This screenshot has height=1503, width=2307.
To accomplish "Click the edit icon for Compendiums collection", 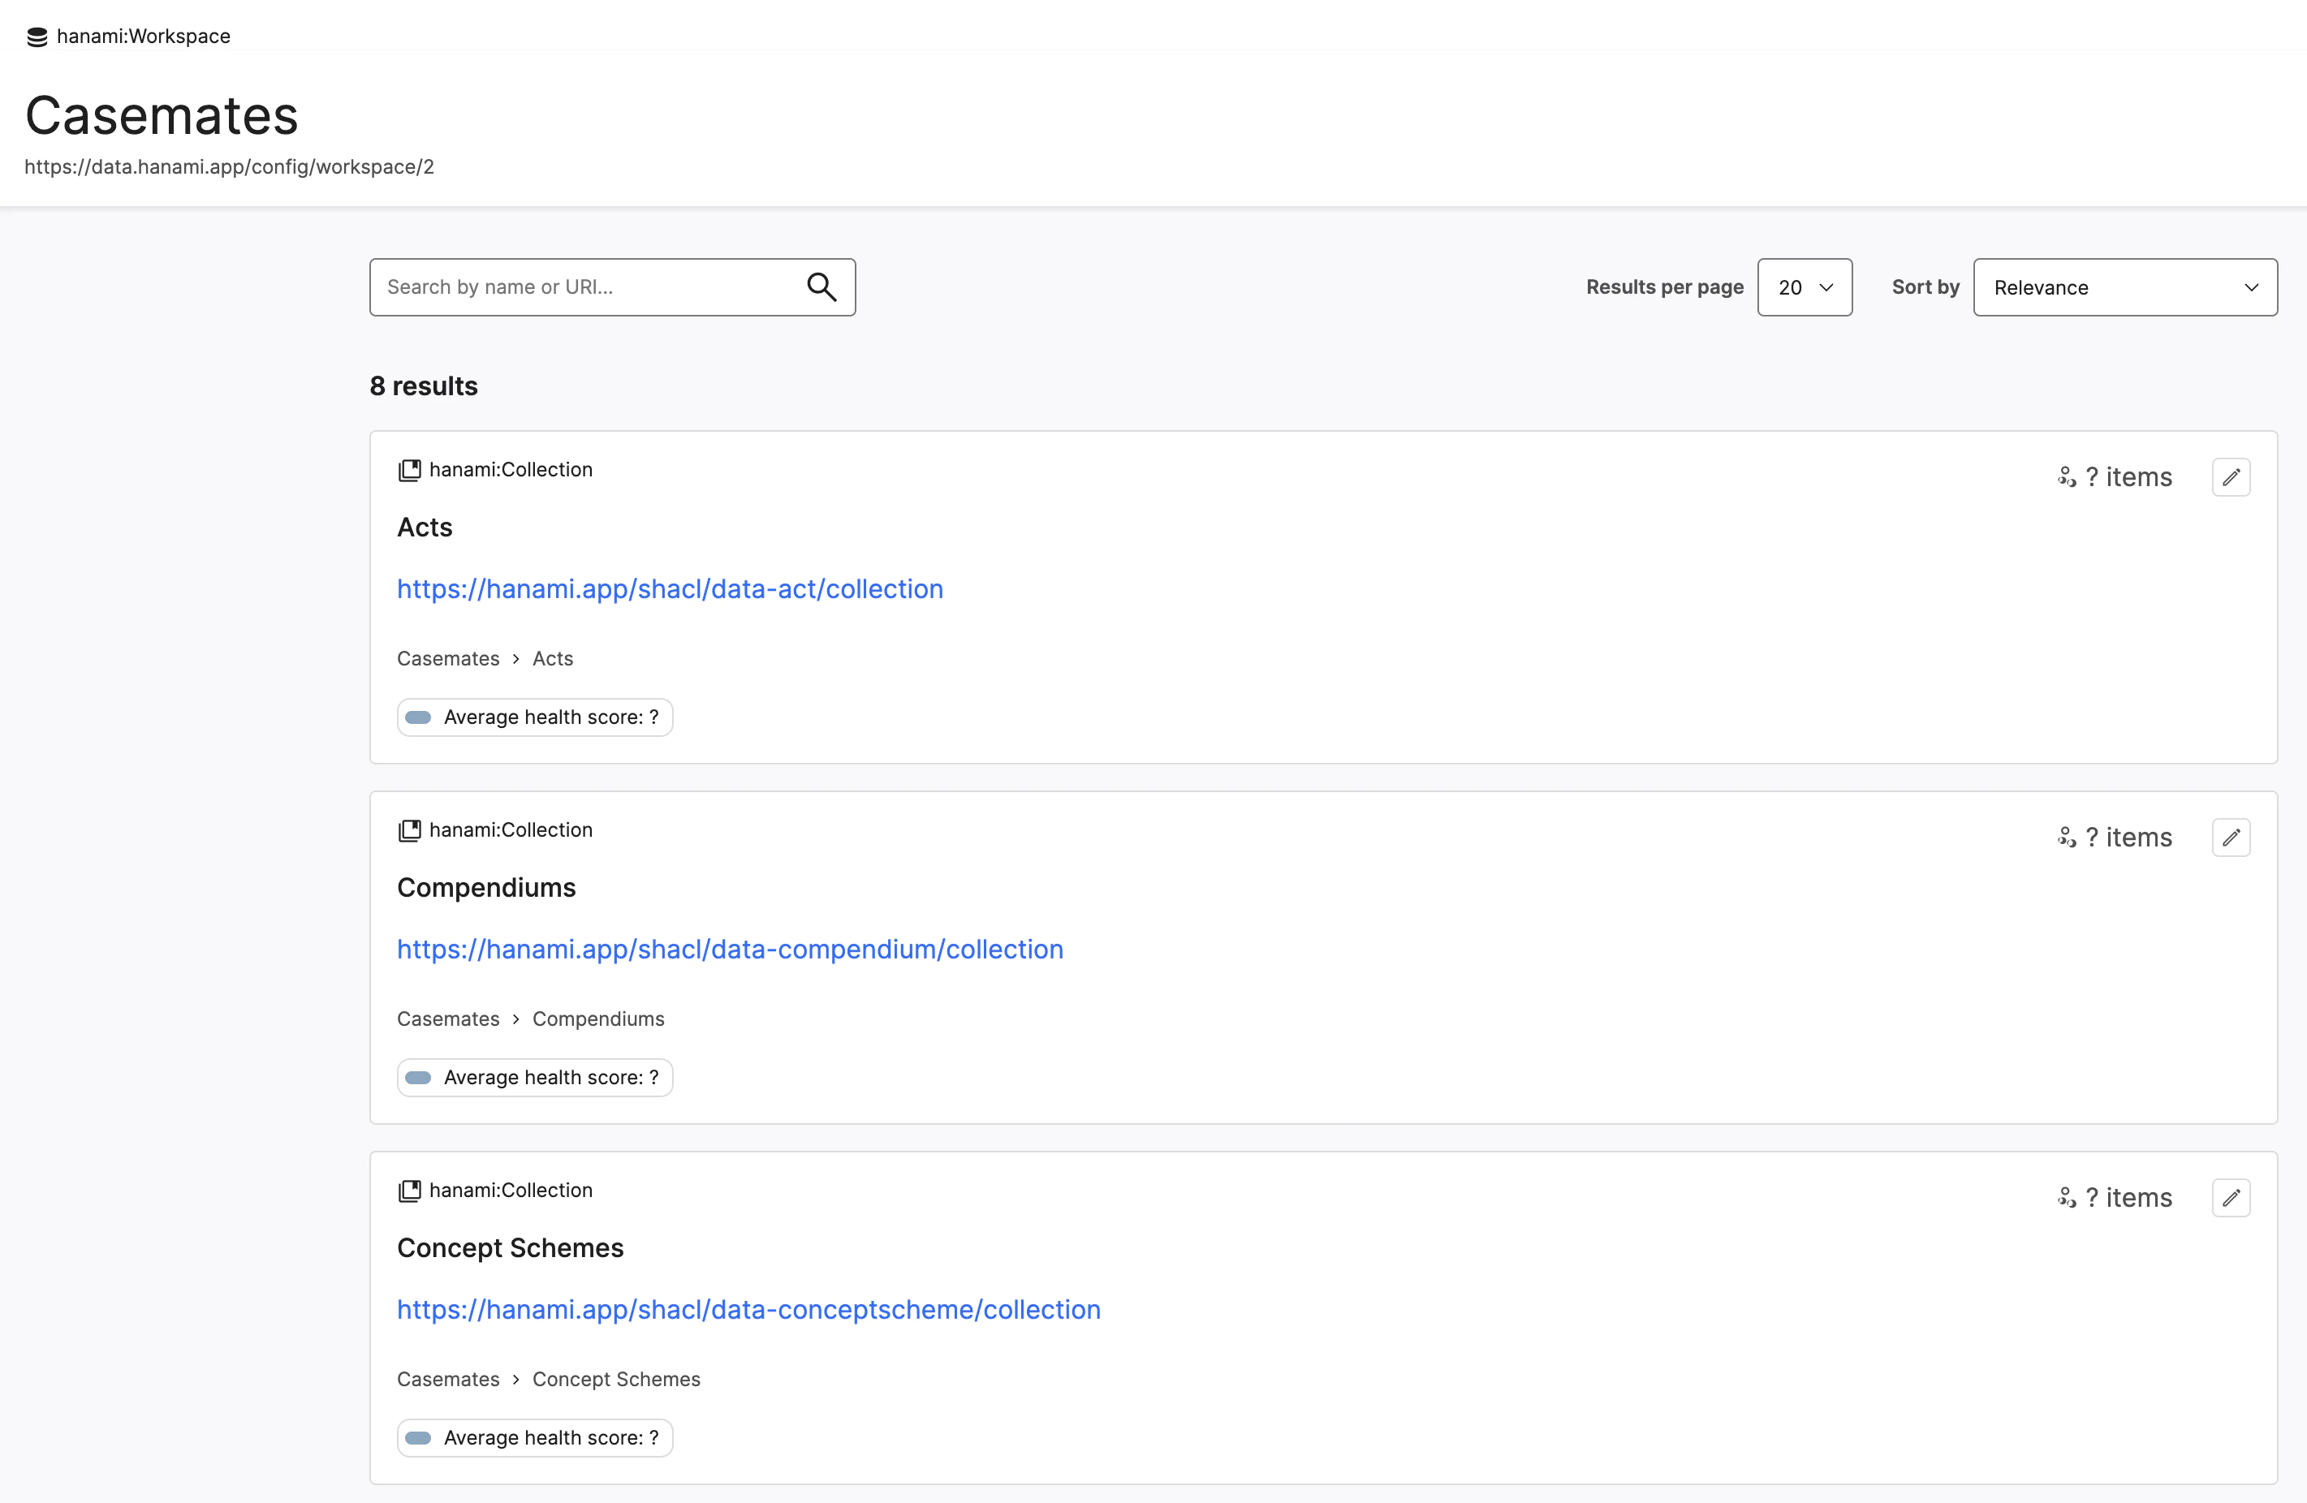I will click(x=2232, y=838).
